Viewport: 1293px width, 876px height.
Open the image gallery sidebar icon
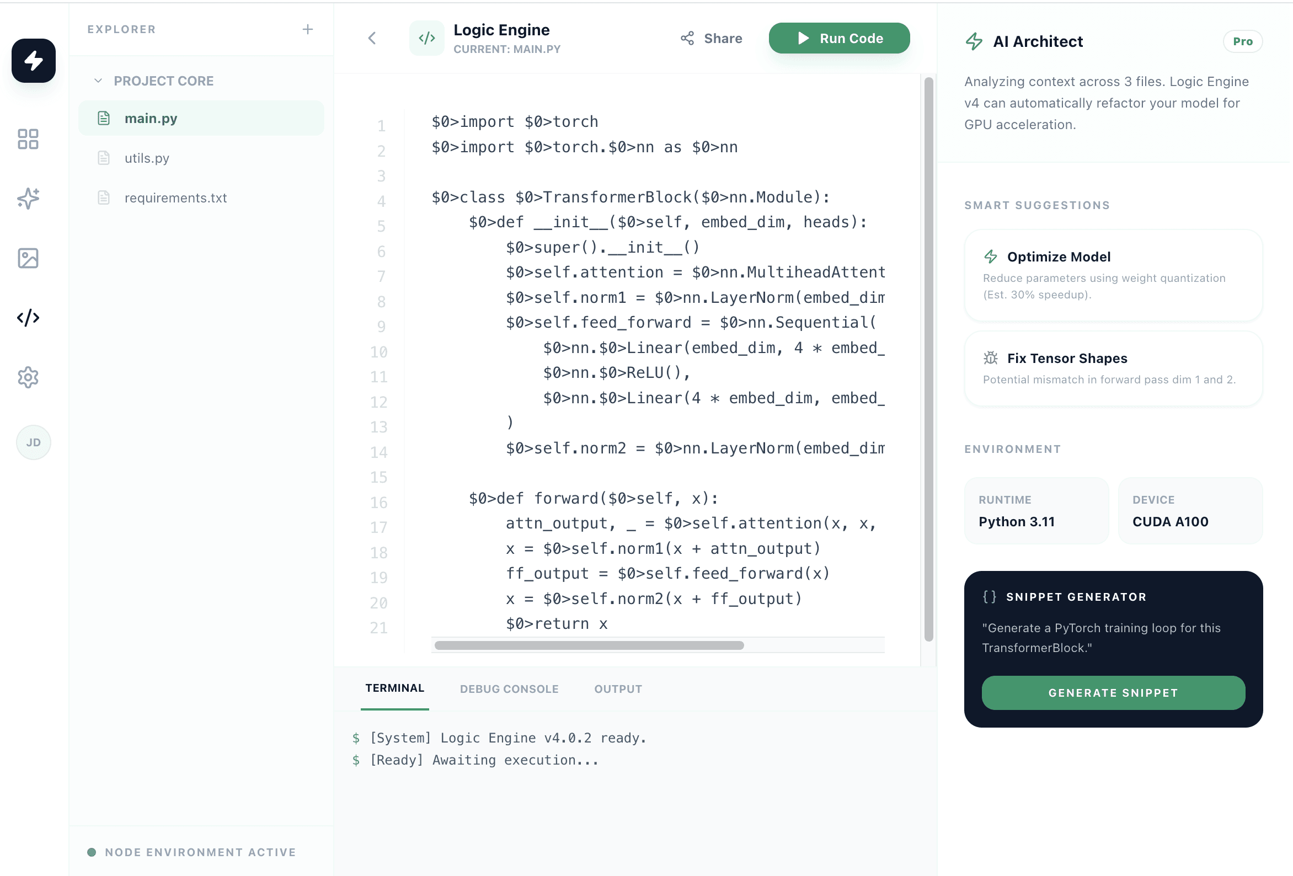coord(28,258)
